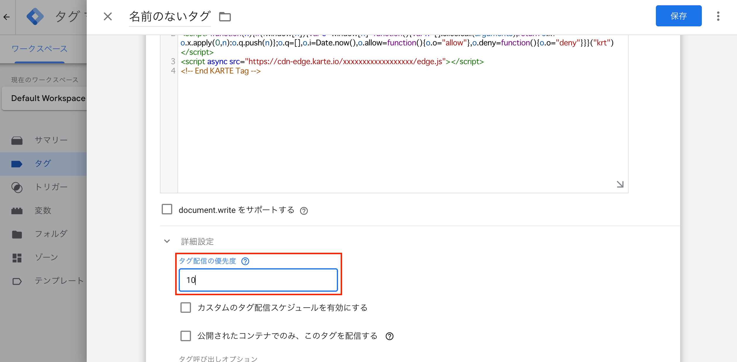Viewport: 737px width, 362px height.
Task: Click the テンプレート outline label icon
Action: tap(17, 281)
